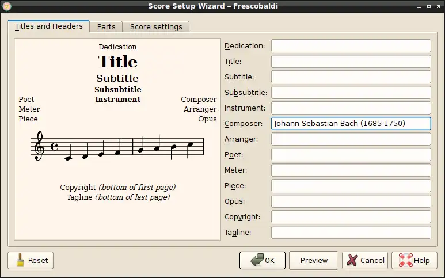This screenshot has height=278, width=445.
Task: Click the Poet text field
Action: coord(351,155)
